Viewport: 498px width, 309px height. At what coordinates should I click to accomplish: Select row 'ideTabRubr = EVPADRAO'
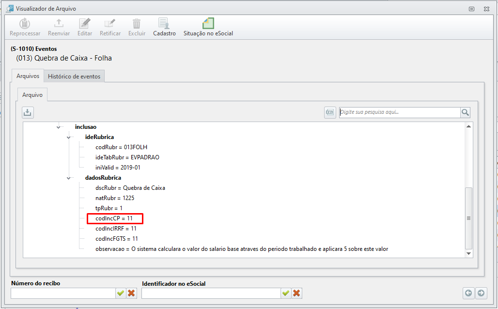pyautogui.click(x=127, y=157)
